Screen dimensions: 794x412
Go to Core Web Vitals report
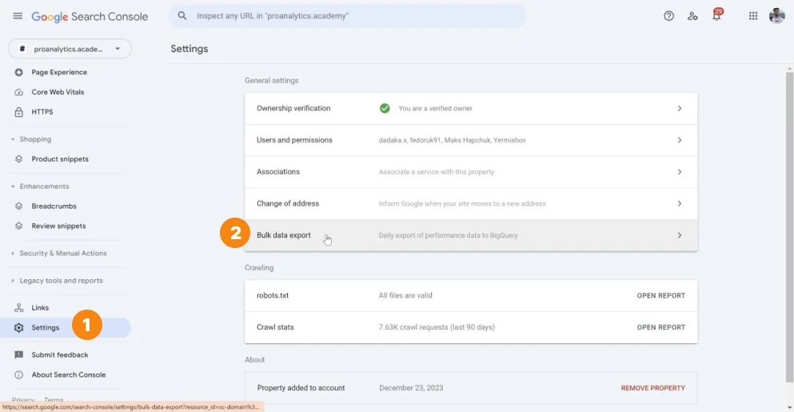(x=58, y=92)
